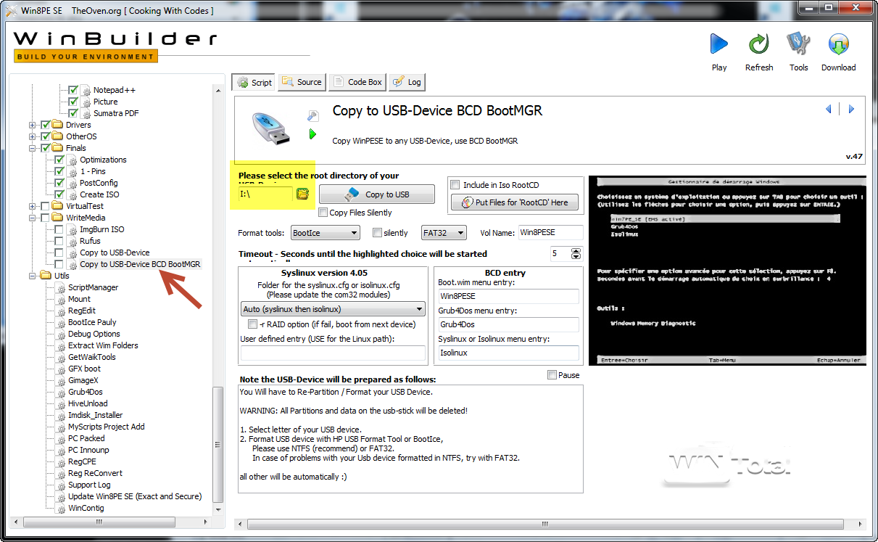Expand the Drivers tree node
This screenshot has width=878, height=542.
[33, 125]
